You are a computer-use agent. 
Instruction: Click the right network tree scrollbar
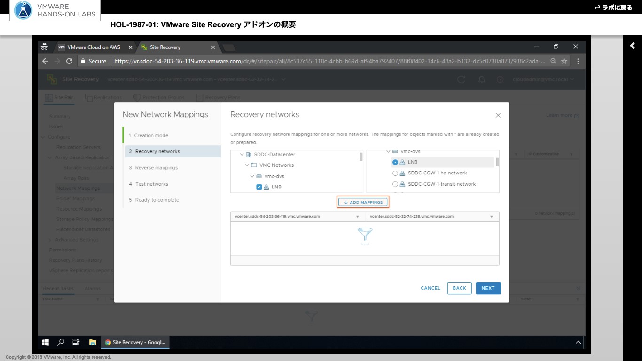click(x=497, y=162)
